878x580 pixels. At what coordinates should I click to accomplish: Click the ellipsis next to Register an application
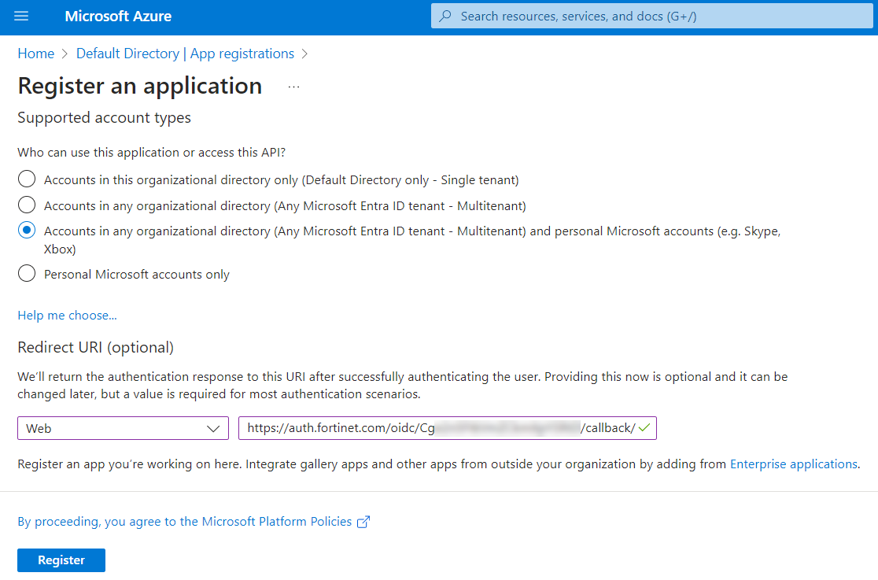[x=293, y=87]
